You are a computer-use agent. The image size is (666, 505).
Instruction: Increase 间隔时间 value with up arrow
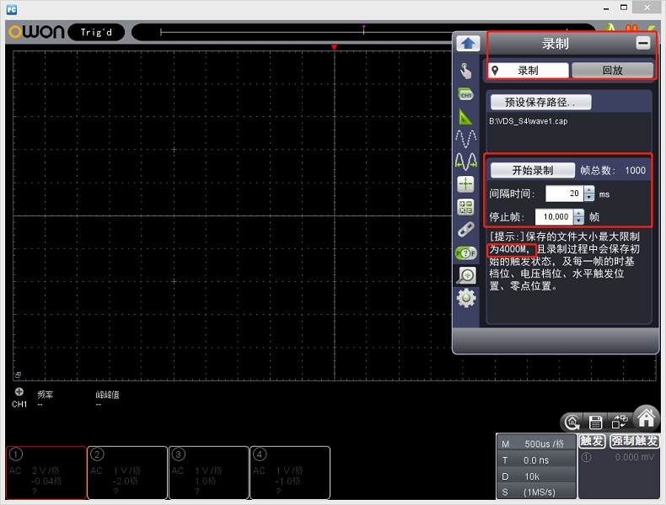(x=589, y=189)
